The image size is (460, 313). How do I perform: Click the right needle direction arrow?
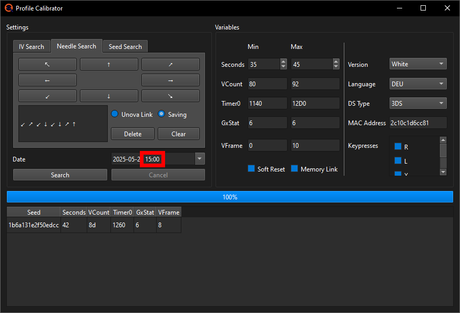pos(170,79)
